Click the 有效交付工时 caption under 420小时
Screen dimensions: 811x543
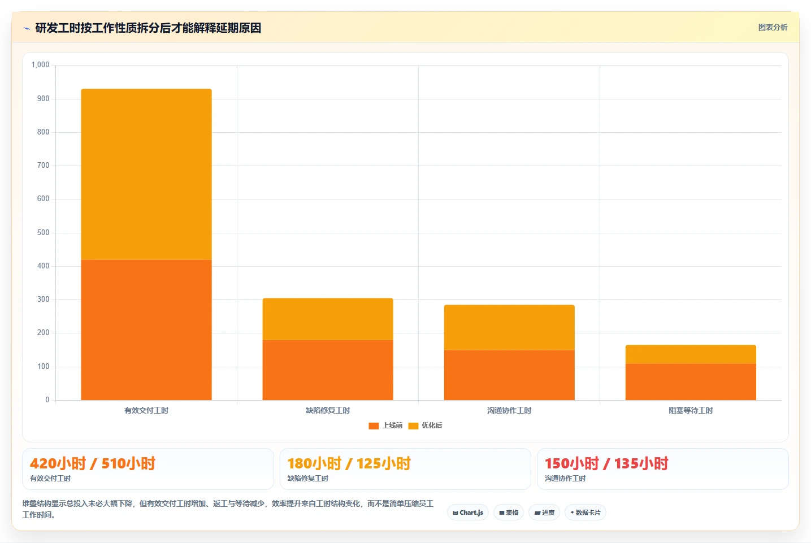pos(50,479)
